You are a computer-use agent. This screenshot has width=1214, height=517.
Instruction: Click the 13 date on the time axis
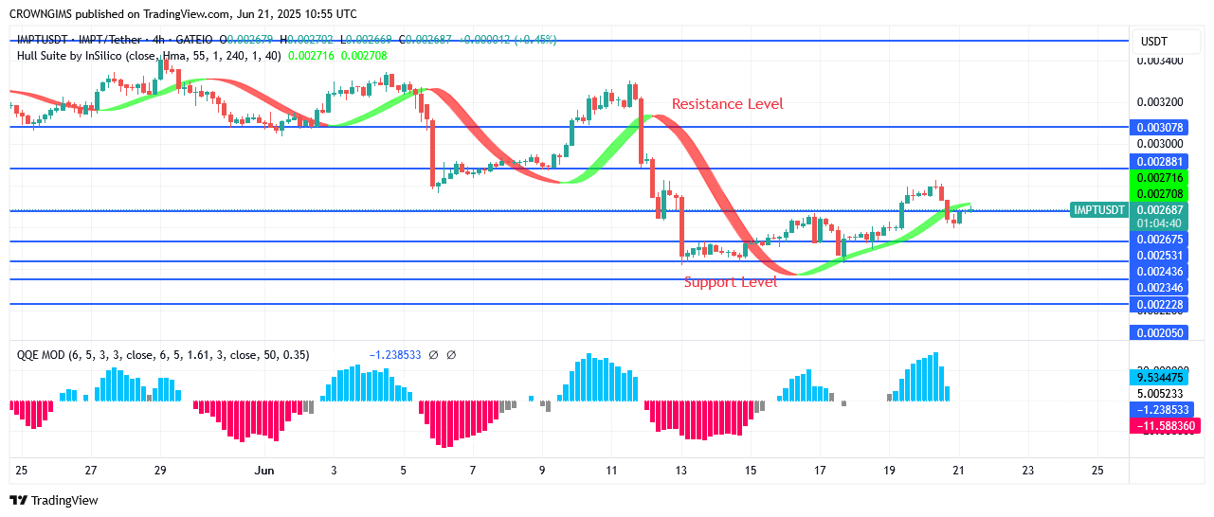coord(680,470)
